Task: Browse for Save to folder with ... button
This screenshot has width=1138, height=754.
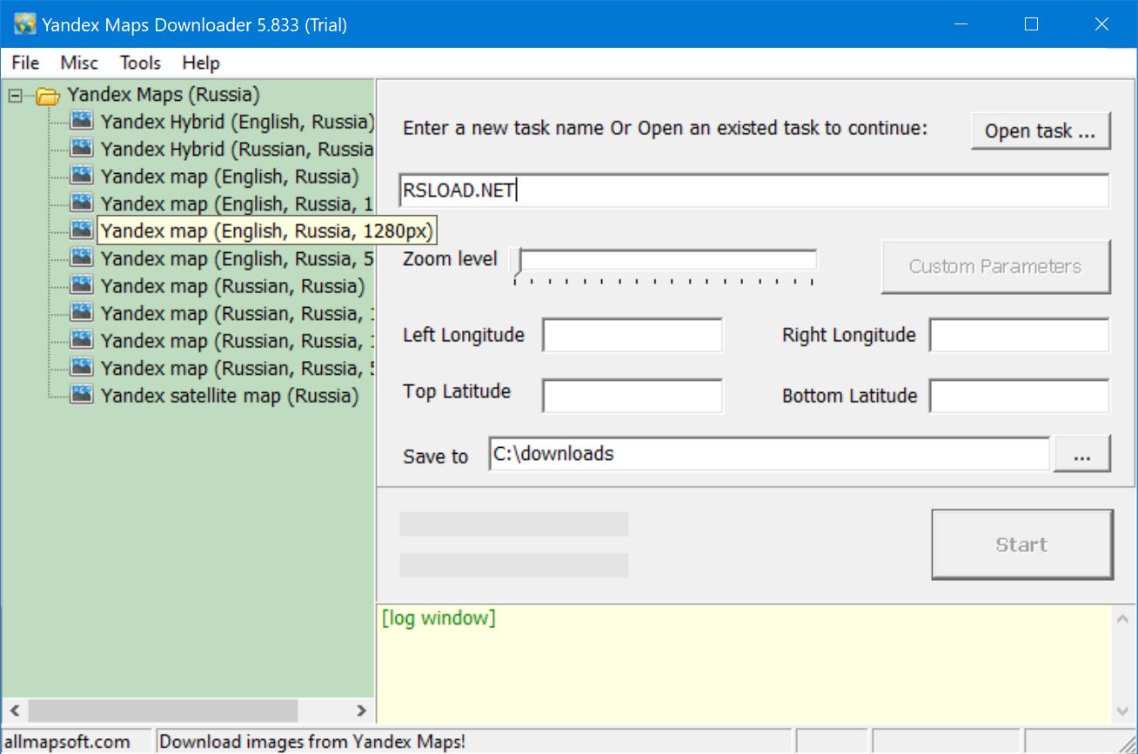Action: [1082, 454]
